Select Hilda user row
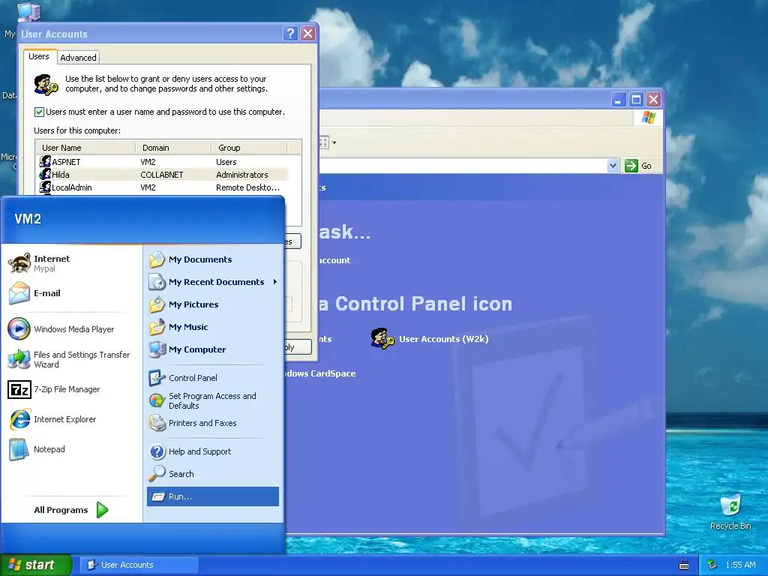This screenshot has height=576, width=768. [x=162, y=174]
